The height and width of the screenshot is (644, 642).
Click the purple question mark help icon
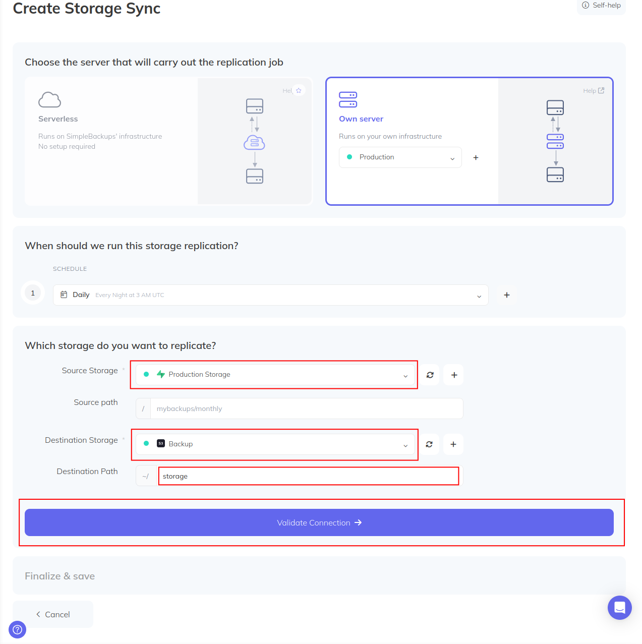[x=17, y=629]
